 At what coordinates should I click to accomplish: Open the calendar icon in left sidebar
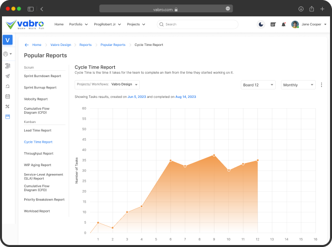pyautogui.click(x=7, y=96)
